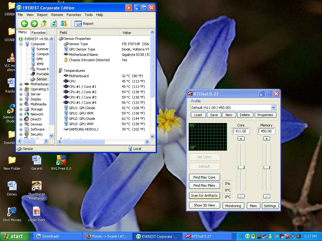Collapse the Computer tree node

(x=21, y=44)
